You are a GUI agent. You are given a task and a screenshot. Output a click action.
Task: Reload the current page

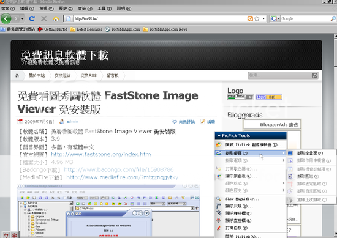point(32,19)
